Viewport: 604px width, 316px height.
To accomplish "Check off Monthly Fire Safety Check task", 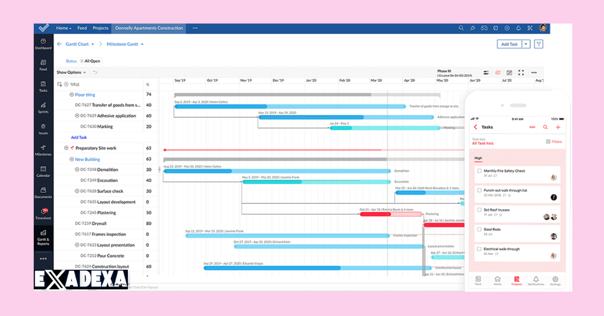I will coord(479,171).
